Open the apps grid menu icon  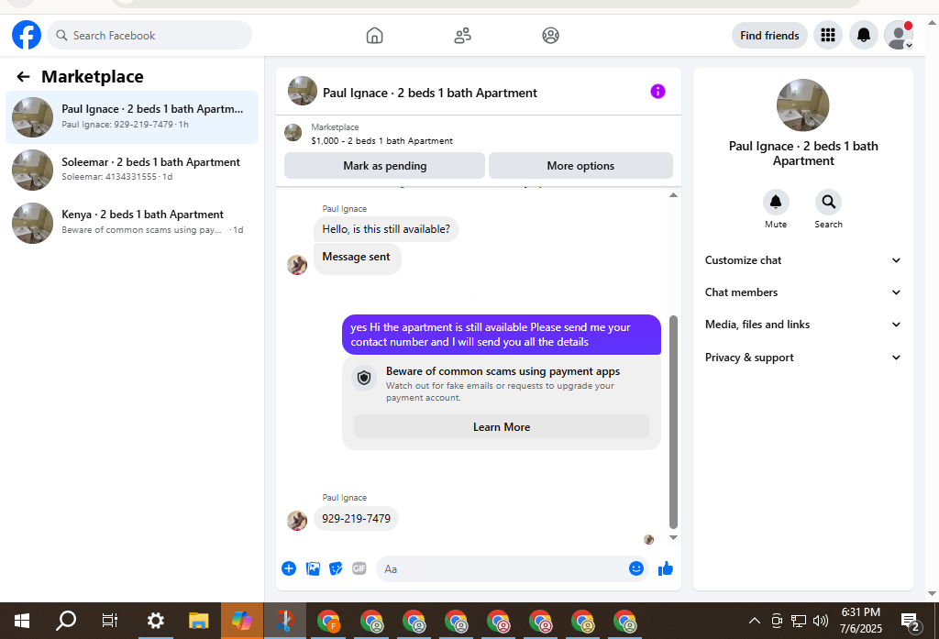828,36
